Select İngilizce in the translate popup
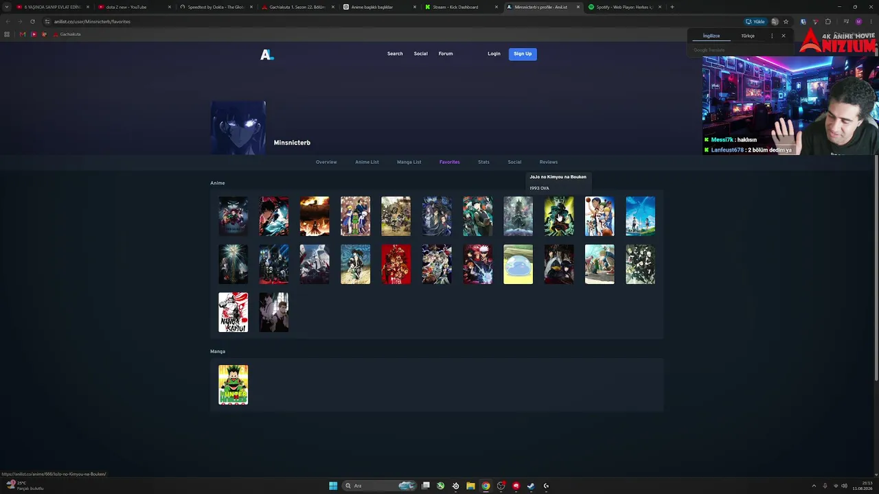The image size is (879, 494). tap(711, 36)
